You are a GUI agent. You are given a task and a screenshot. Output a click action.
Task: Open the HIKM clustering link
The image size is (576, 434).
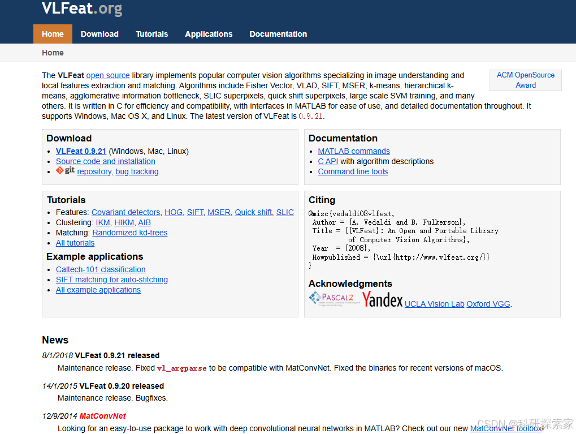pyautogui.click(x=124, y=222)
